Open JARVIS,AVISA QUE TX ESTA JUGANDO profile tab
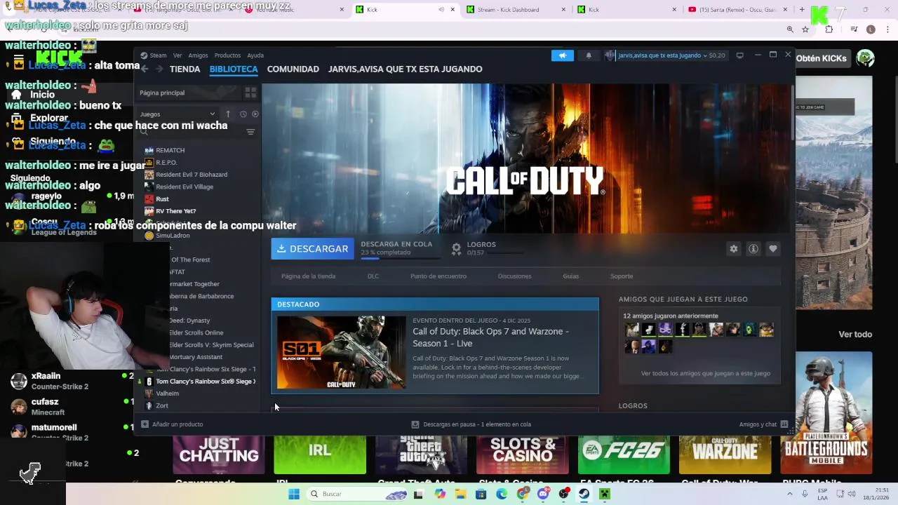898x505 pixels. [x=406, y=69]
